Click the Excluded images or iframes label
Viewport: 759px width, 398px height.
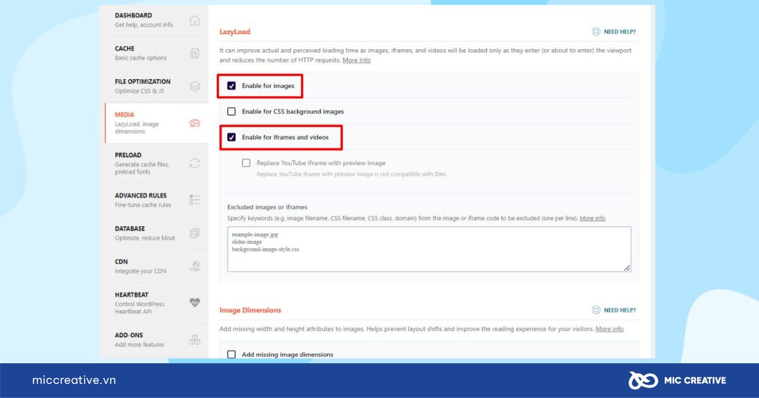click(x=268, y=207)
